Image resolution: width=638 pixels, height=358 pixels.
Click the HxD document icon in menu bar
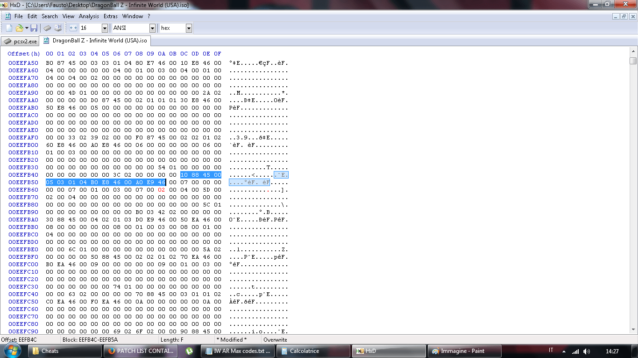click(x=7, y=16)
